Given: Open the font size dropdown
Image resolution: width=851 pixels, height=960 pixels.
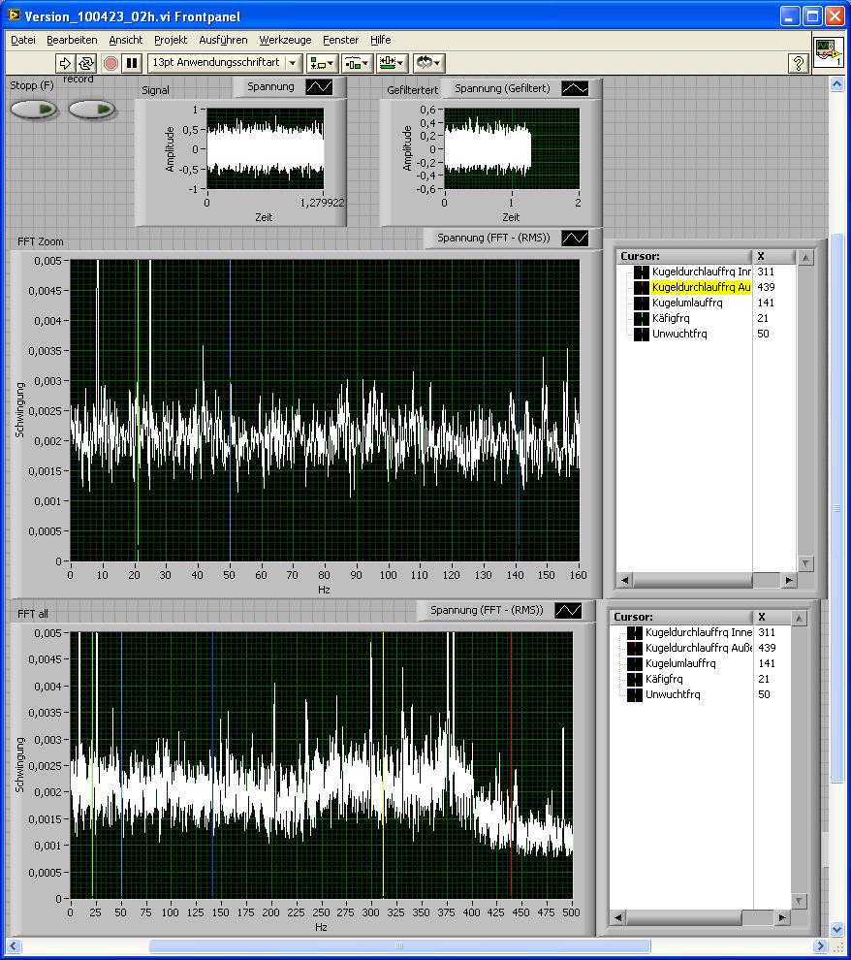Looking at the screenshot, I should coord(224,63).
